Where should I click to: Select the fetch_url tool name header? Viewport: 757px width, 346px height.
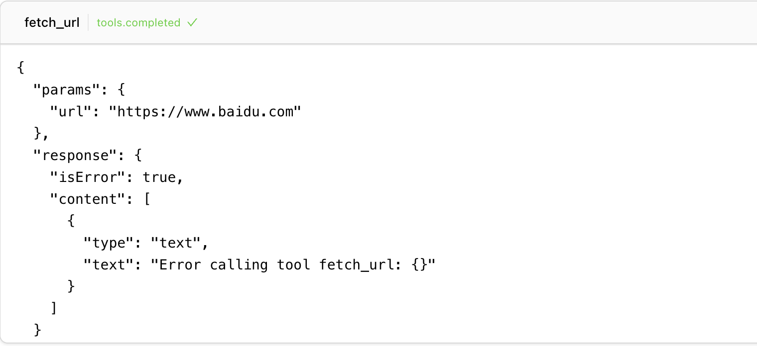(52, 23)
